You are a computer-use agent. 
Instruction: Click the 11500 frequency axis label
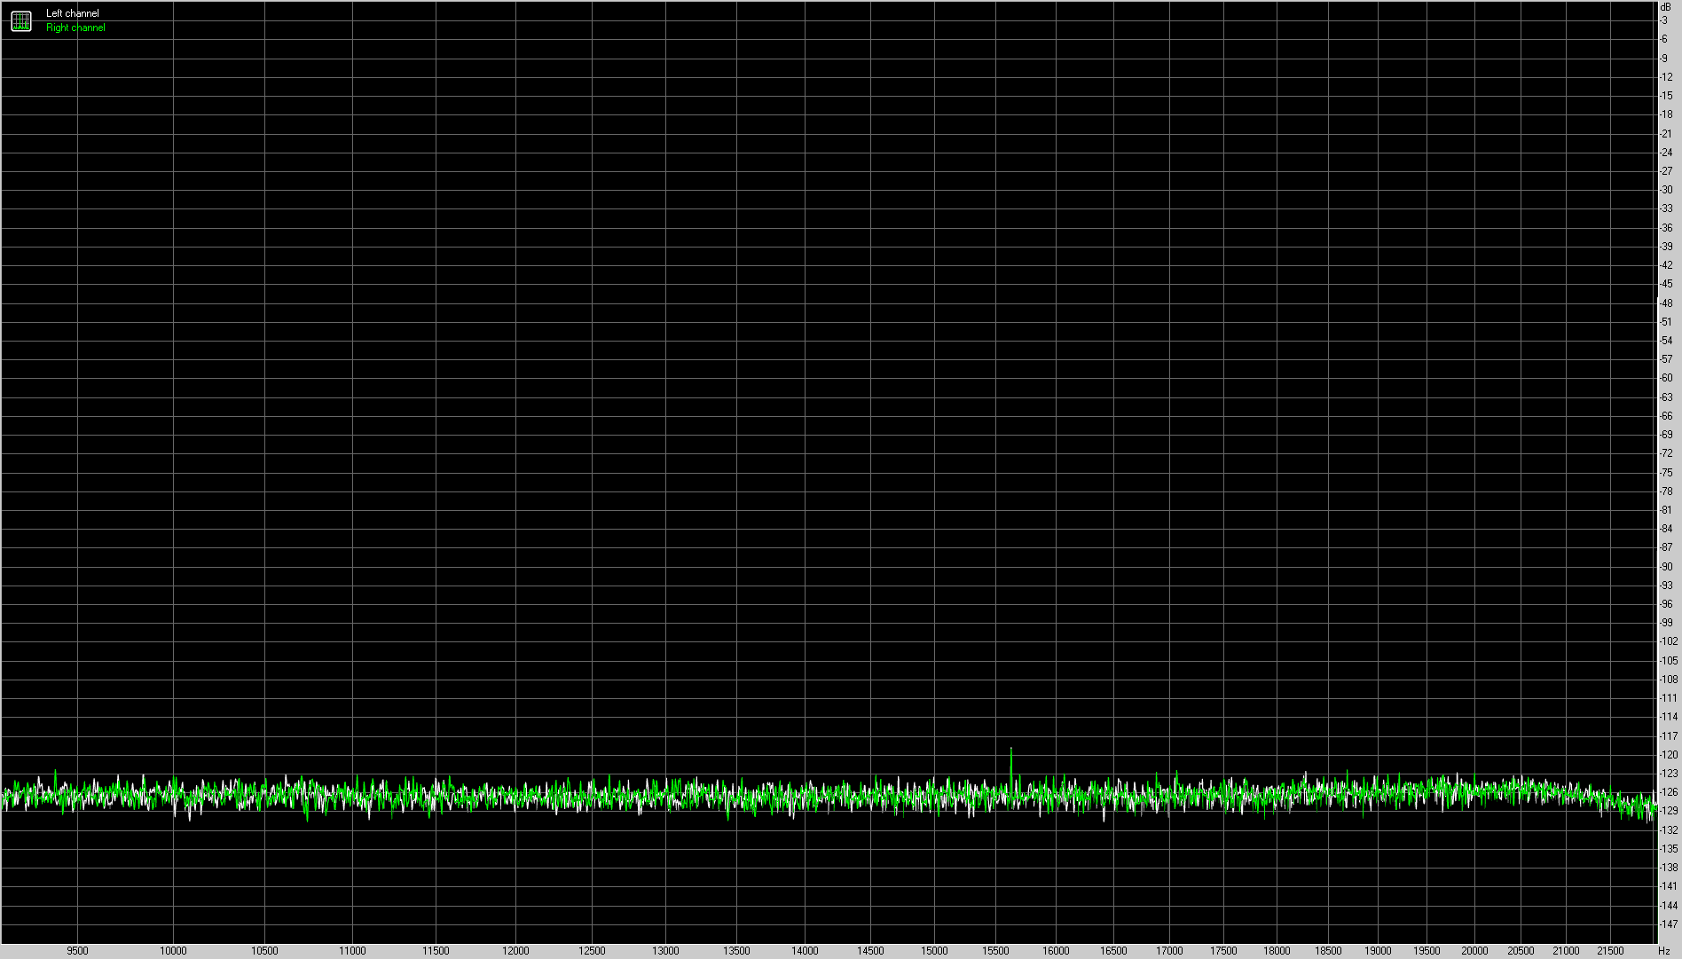point(436,951)
